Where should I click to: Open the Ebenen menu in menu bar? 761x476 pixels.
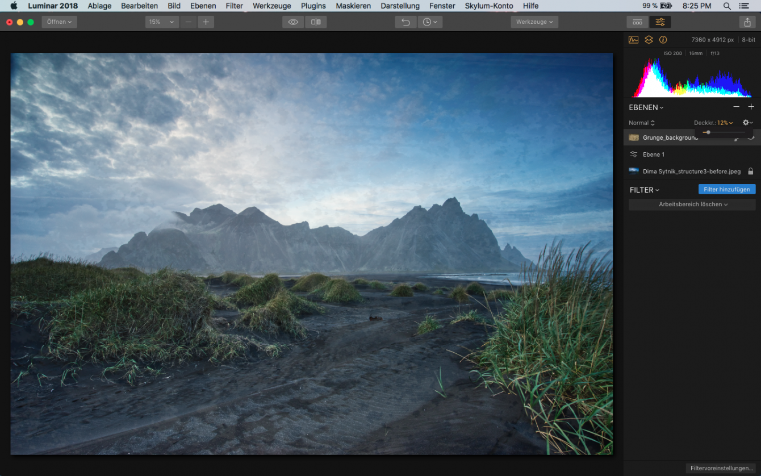point(203,6)
